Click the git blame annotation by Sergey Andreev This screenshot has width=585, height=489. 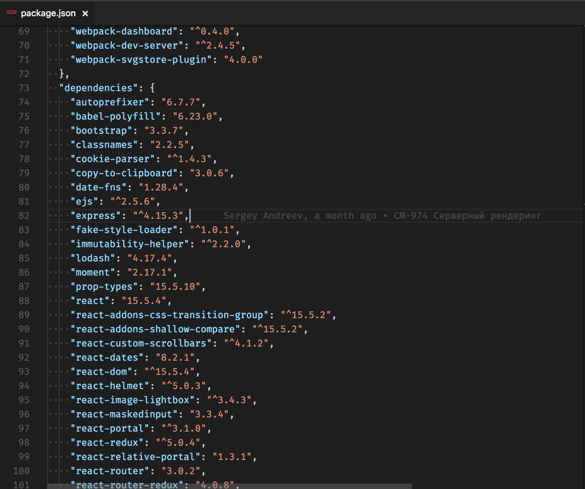pyautogui.click(x=382, y=216)
